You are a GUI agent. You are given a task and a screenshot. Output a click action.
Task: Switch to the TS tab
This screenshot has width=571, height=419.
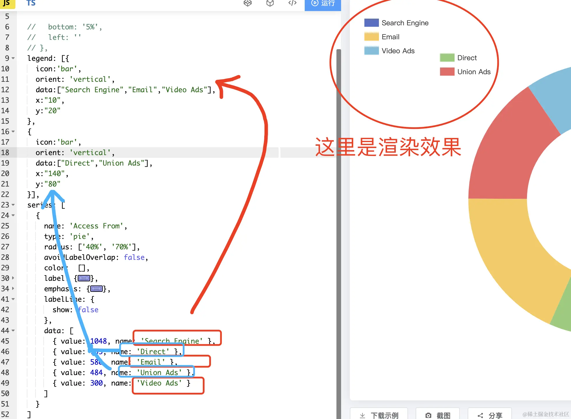(31, 3)
